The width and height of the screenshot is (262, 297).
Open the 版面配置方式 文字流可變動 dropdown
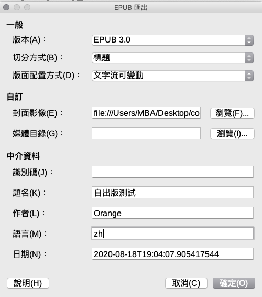172,76
